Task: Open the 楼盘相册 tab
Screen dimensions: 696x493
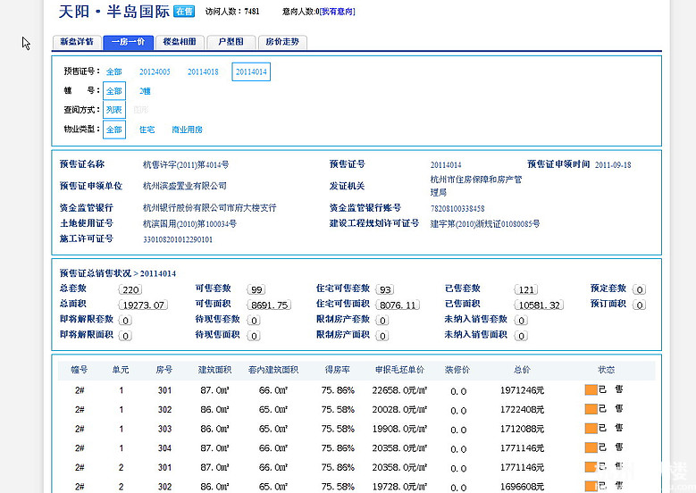Action: [x=180, y=42]
